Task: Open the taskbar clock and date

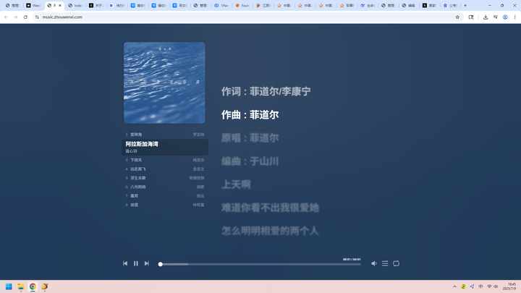Action: coord(509,286)
